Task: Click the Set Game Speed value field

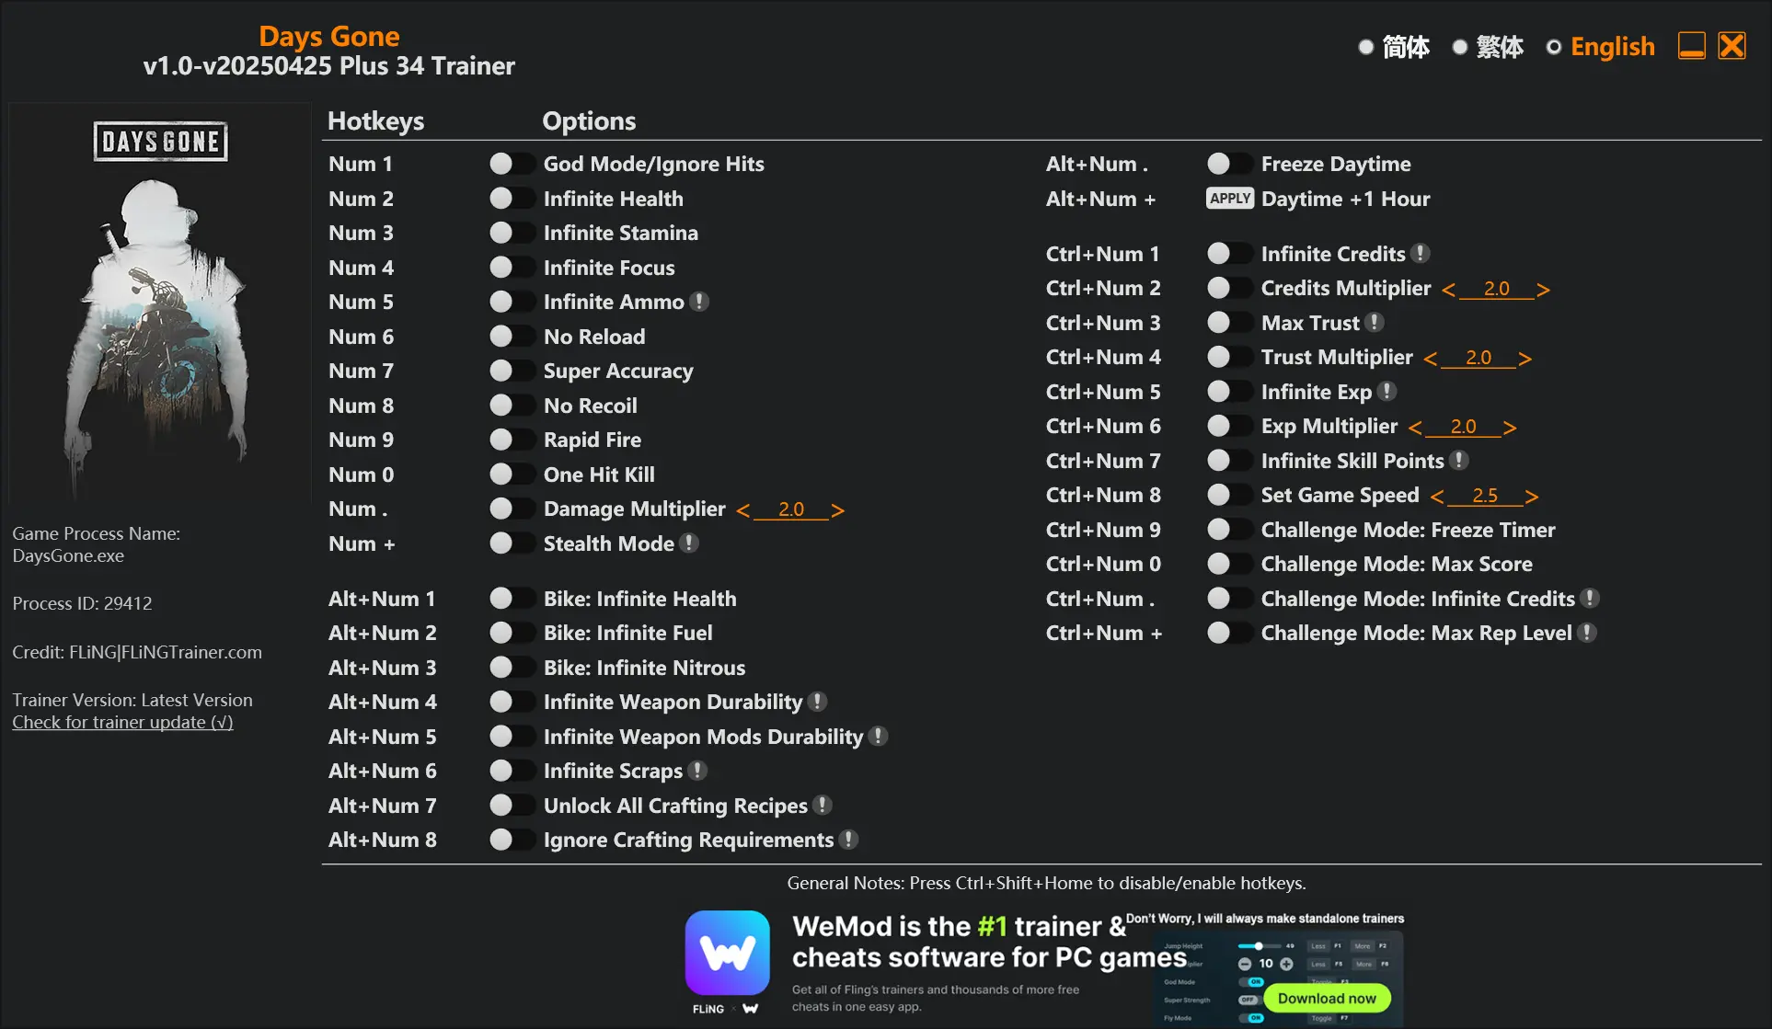Action: (1485, 496)
